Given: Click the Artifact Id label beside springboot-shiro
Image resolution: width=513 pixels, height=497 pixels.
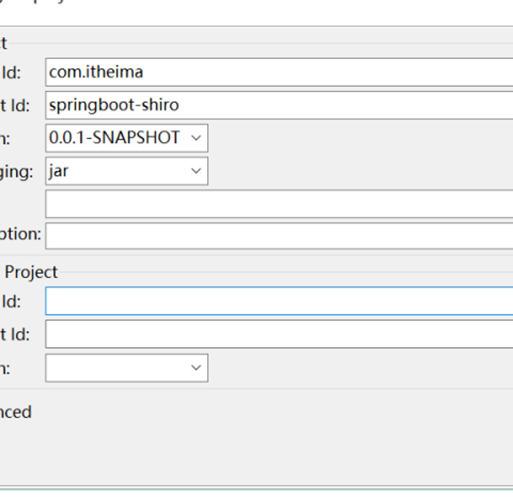Looking at the screenshot, I should [15, 106].
